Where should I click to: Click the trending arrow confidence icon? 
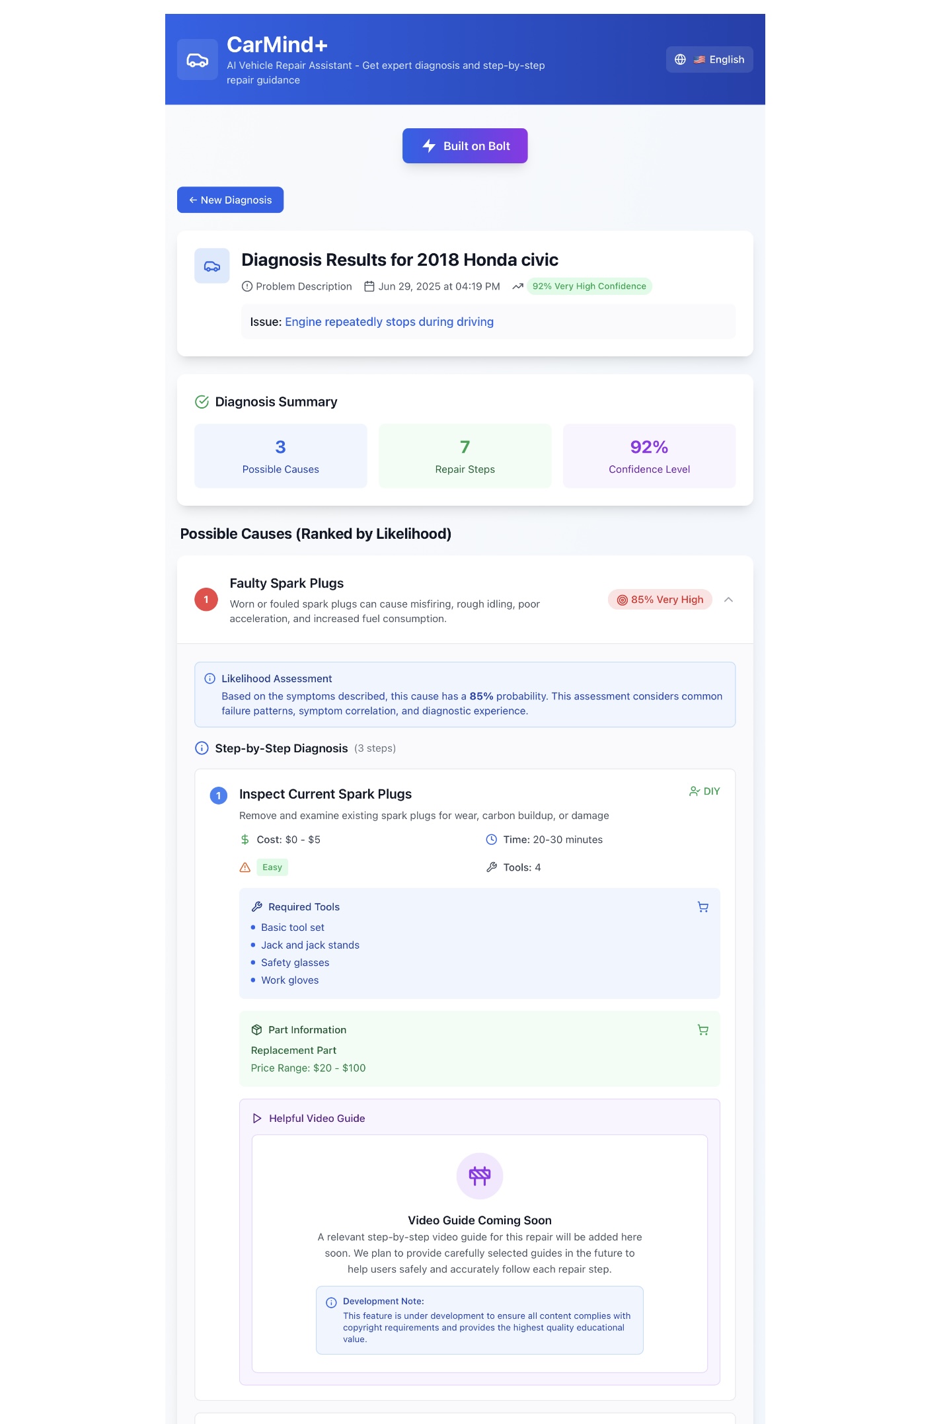point(518,286)
